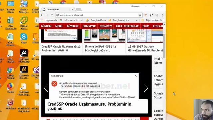Click the scrollbar's up arrow
Screen dimensions: 213x120
[x=164, y=24]
